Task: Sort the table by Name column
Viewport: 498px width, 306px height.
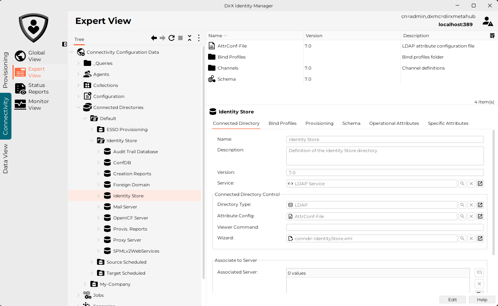Action: pos(255,36)
